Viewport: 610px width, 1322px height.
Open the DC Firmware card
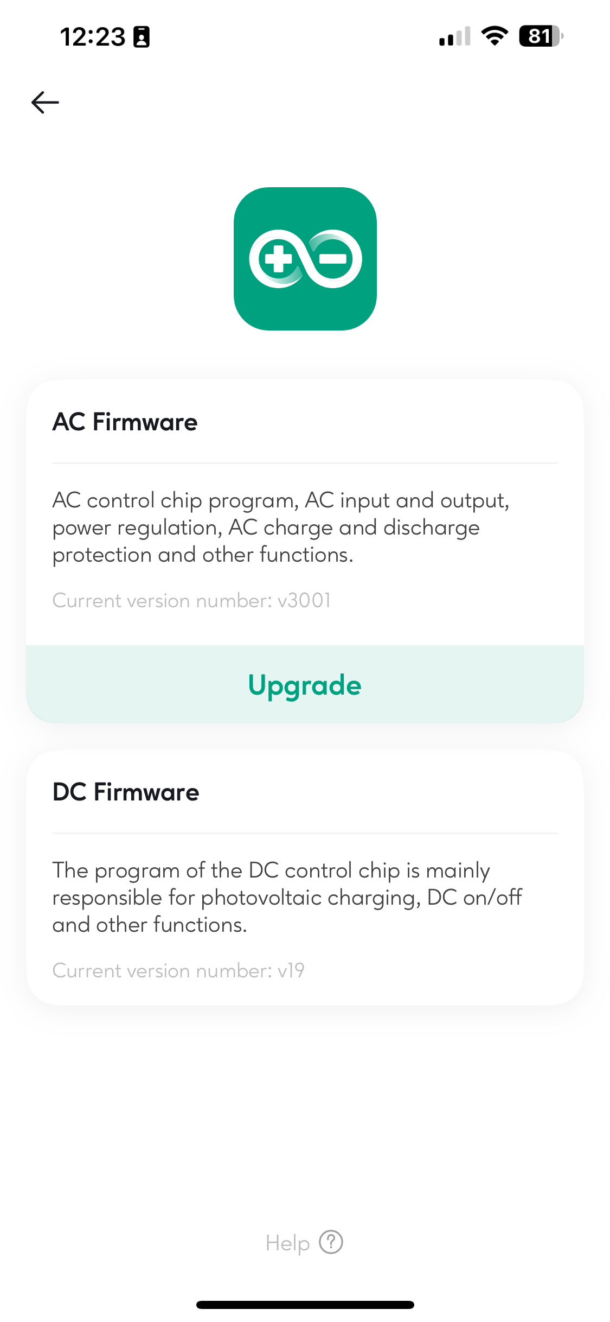coord(305,878)
